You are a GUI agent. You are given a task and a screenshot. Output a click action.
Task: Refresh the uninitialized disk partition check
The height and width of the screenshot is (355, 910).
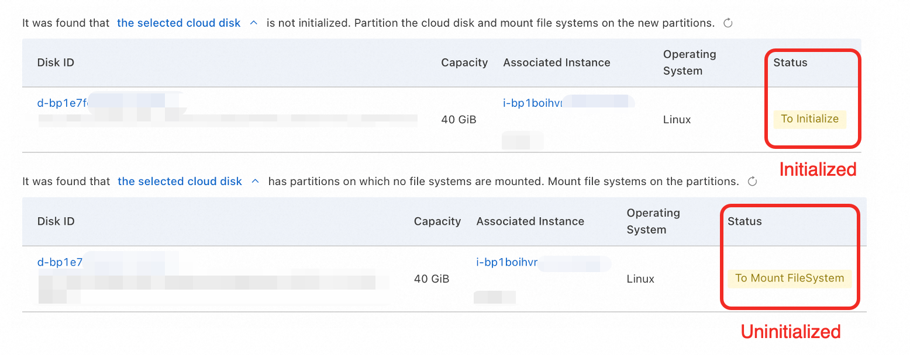pyautogui.click(x=728, y=23)
